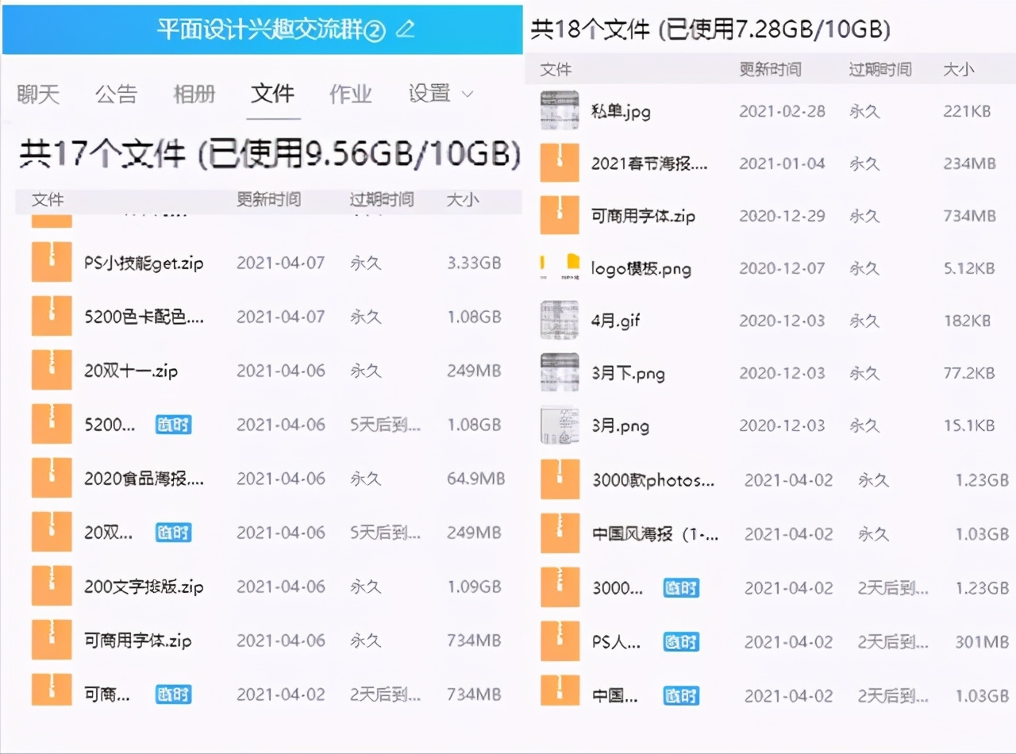Viewport: 1016px width, 754px height.
Task: Click the thumbnail of 3月下.png
Action: (560, 372)
